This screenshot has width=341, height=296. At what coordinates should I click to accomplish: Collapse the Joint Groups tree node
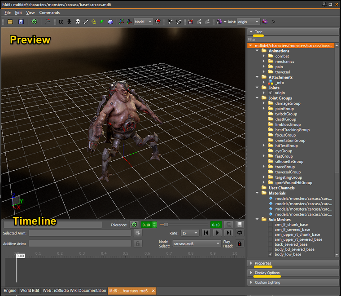257,98
